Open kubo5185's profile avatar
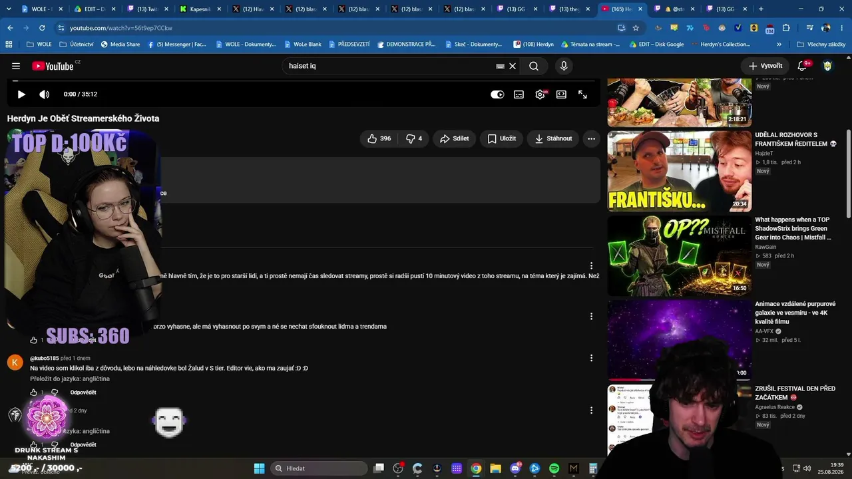The image size is (852, 479). [15, 362]
